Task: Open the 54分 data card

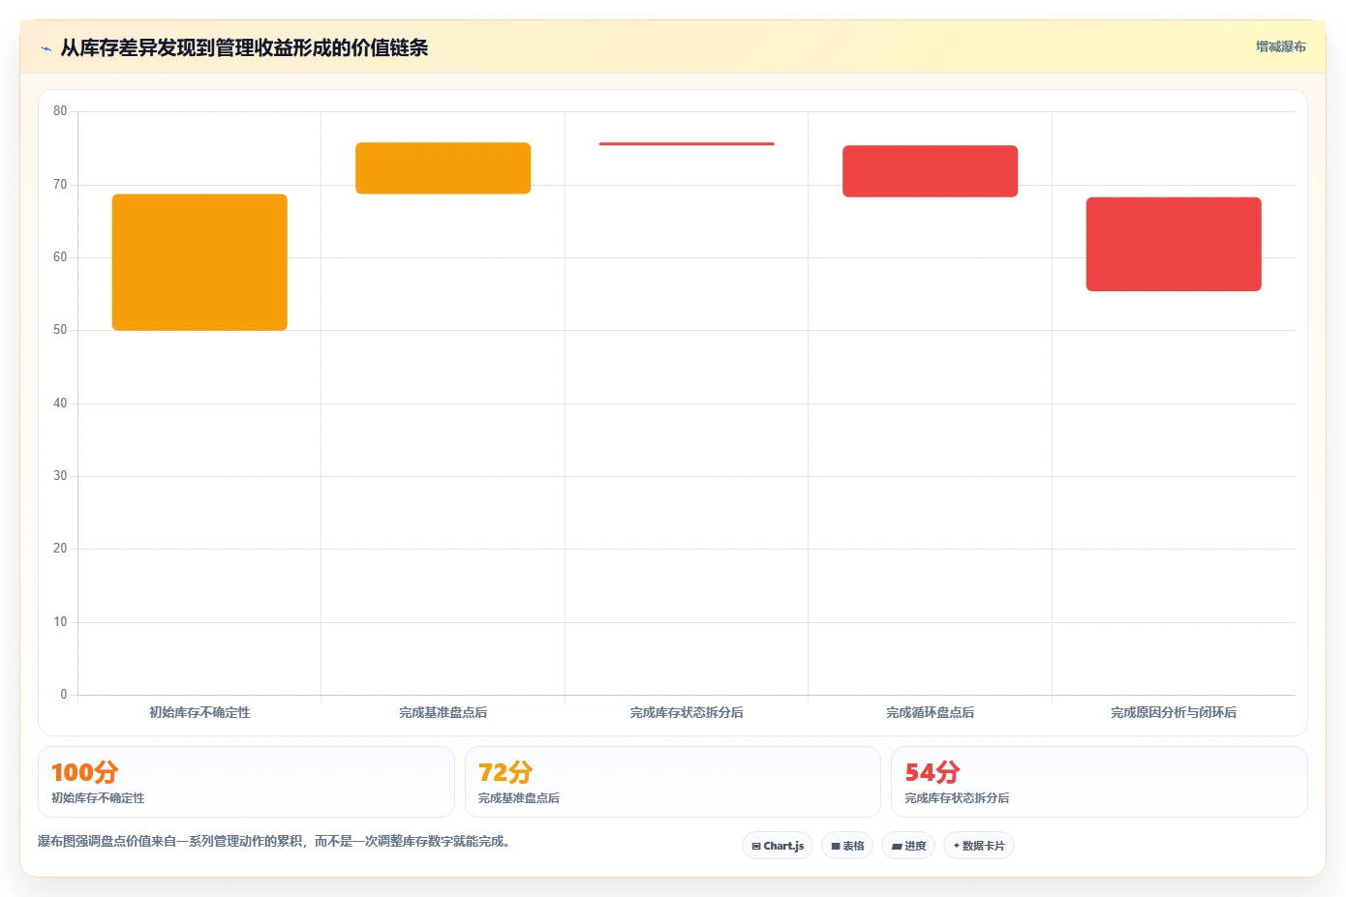Action: click(1099, 782)
